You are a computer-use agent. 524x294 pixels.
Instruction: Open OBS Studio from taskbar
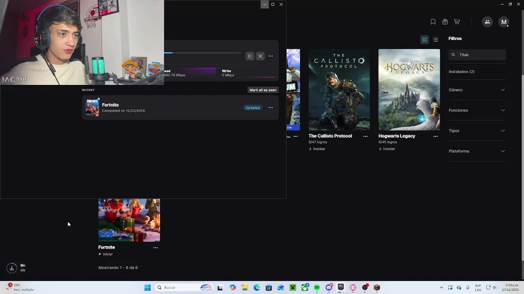click(365, 287)
